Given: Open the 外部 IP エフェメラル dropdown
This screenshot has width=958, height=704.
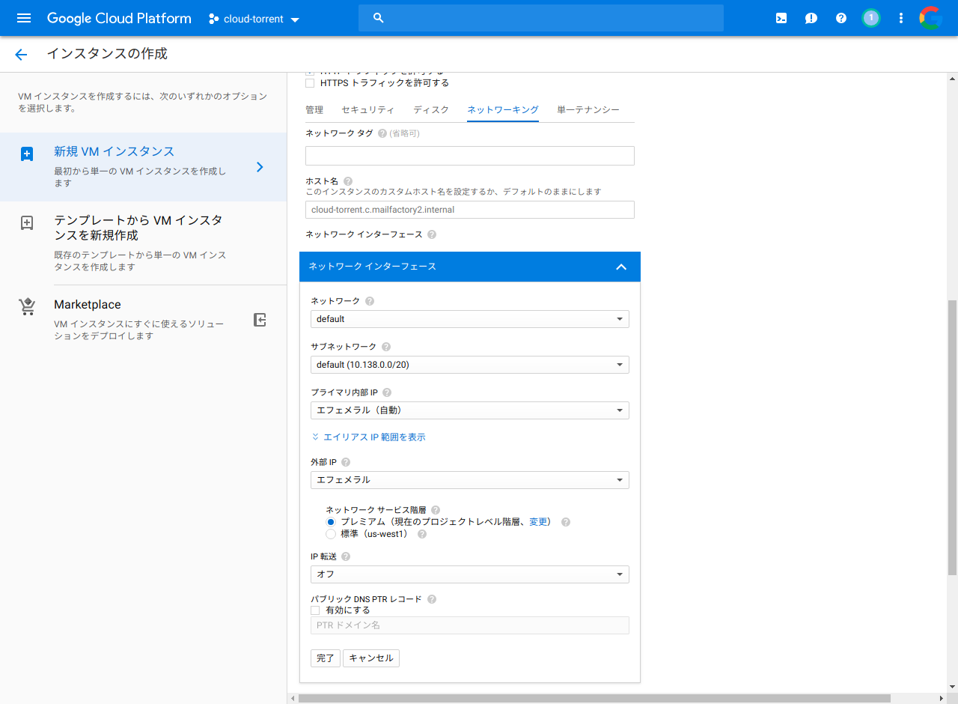Looking at the screenshot, I should (x=470, y=479).
